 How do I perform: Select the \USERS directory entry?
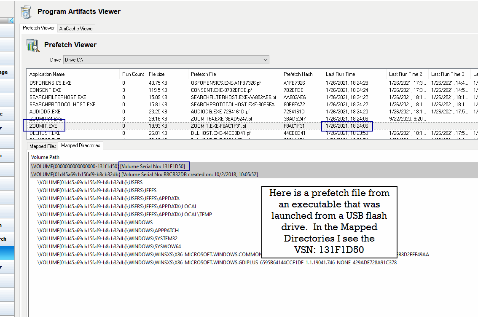(x=90, y=183)
